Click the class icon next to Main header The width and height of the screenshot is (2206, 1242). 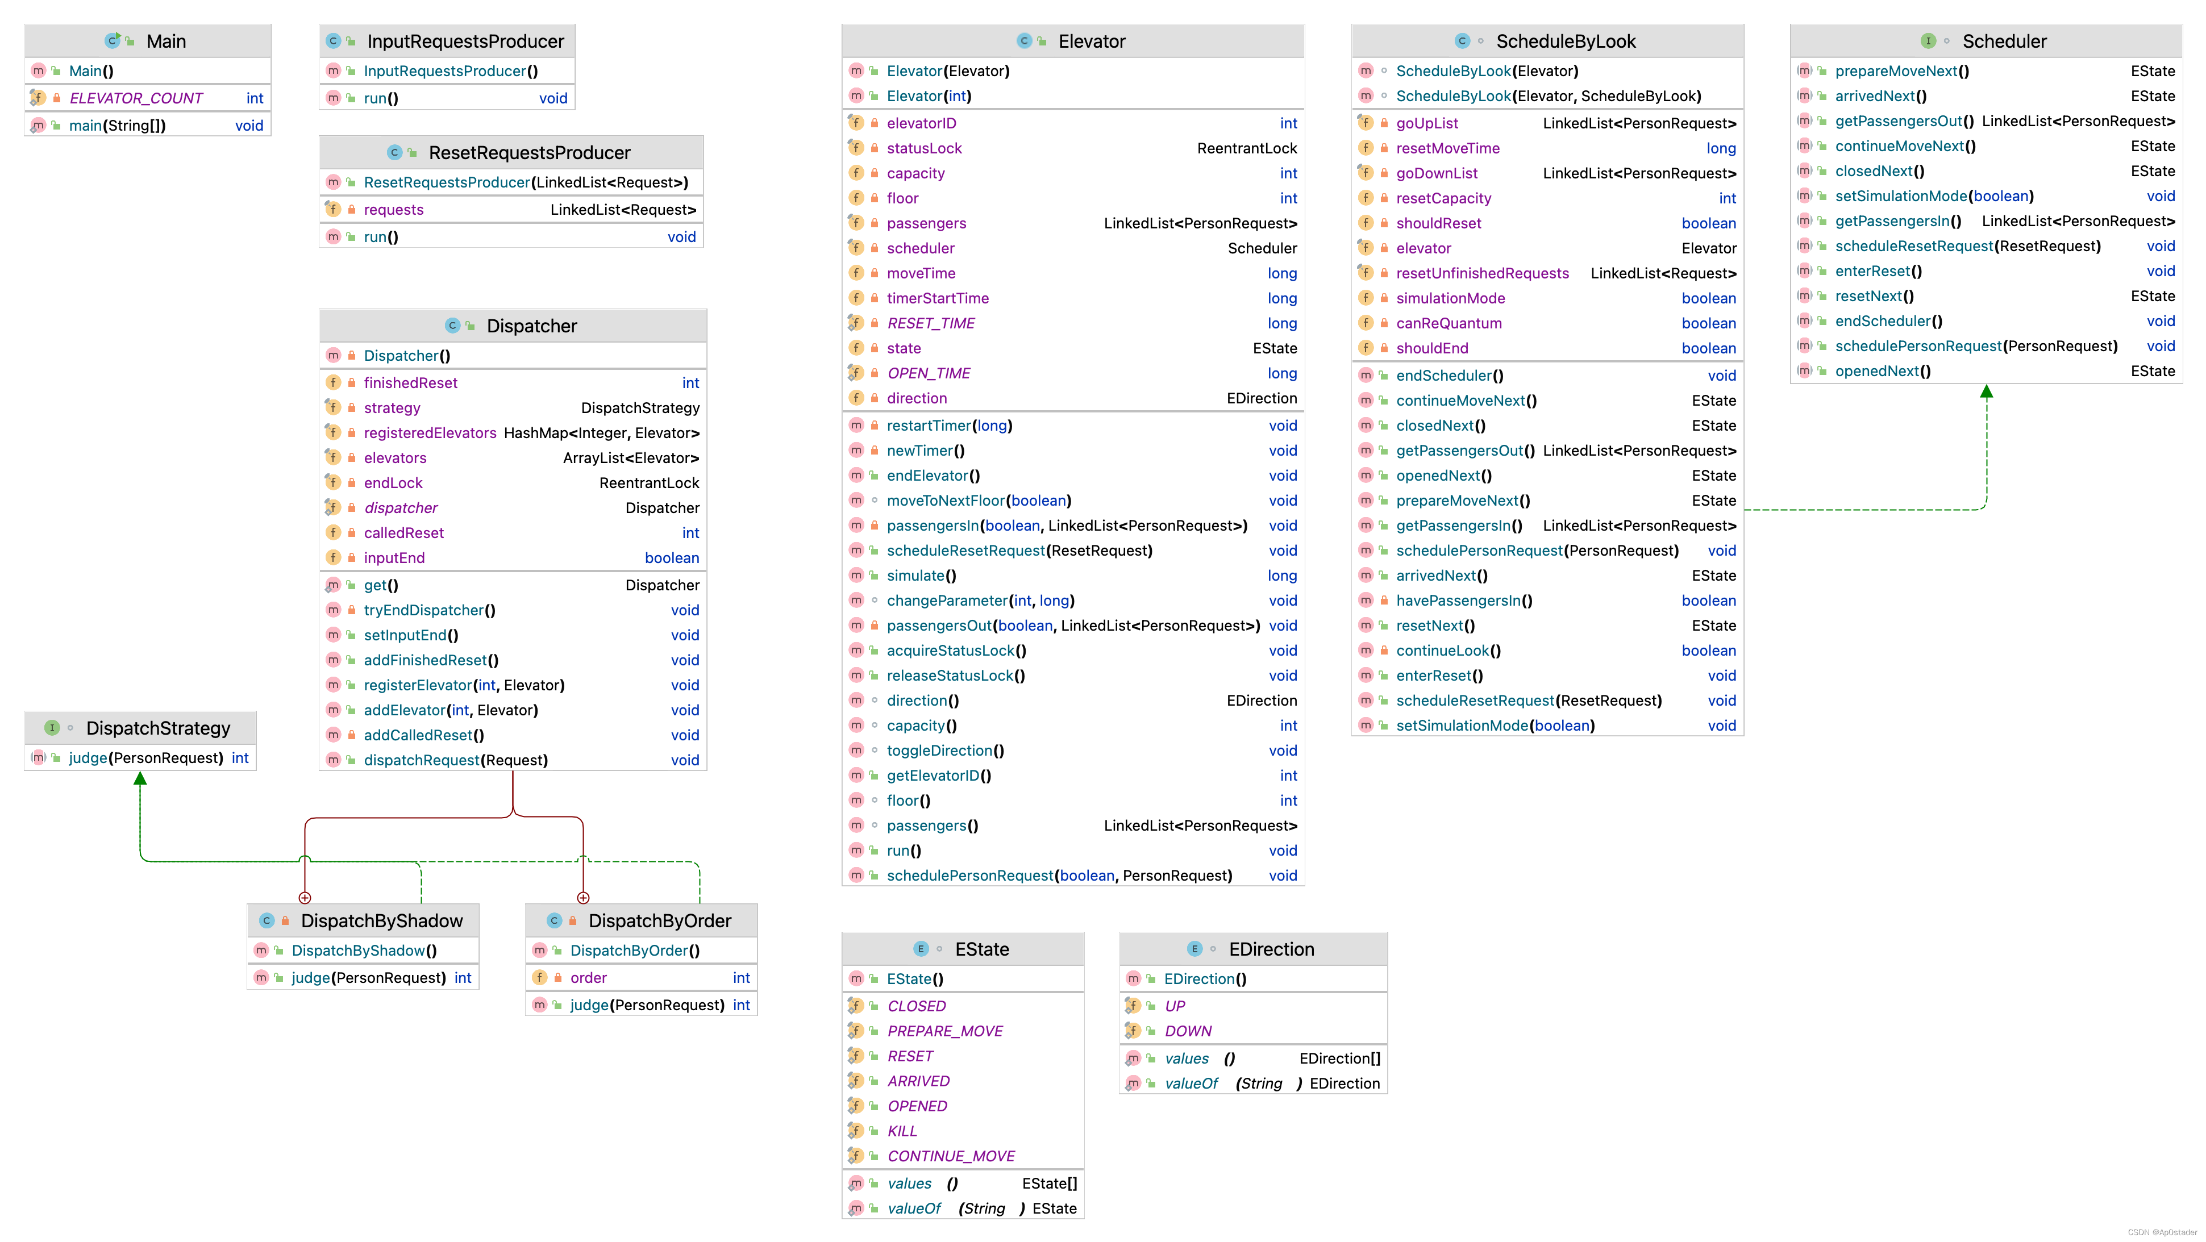point(112,41)
